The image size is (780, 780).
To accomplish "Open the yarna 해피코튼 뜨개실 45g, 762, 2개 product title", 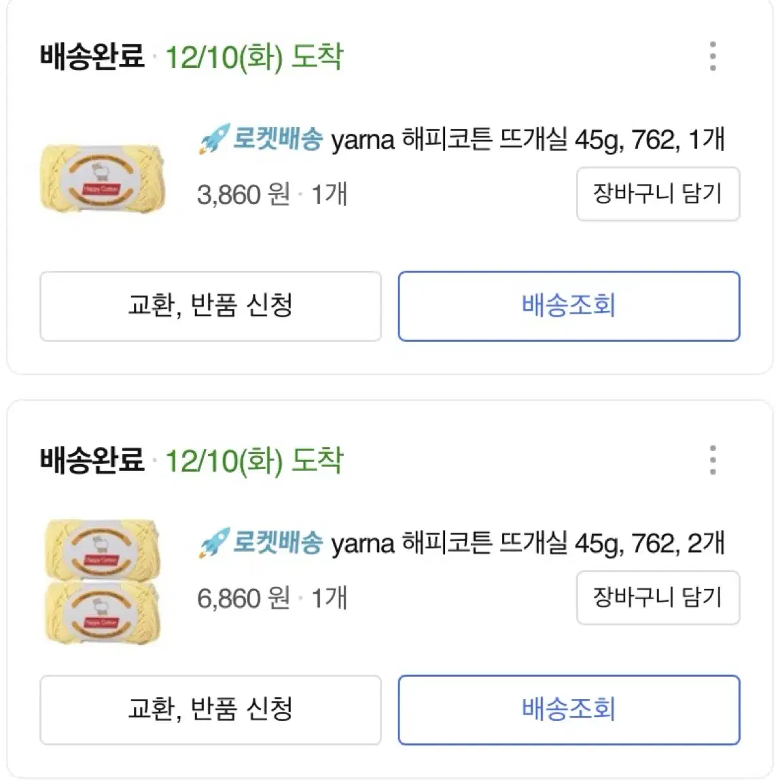I will 528,544.
